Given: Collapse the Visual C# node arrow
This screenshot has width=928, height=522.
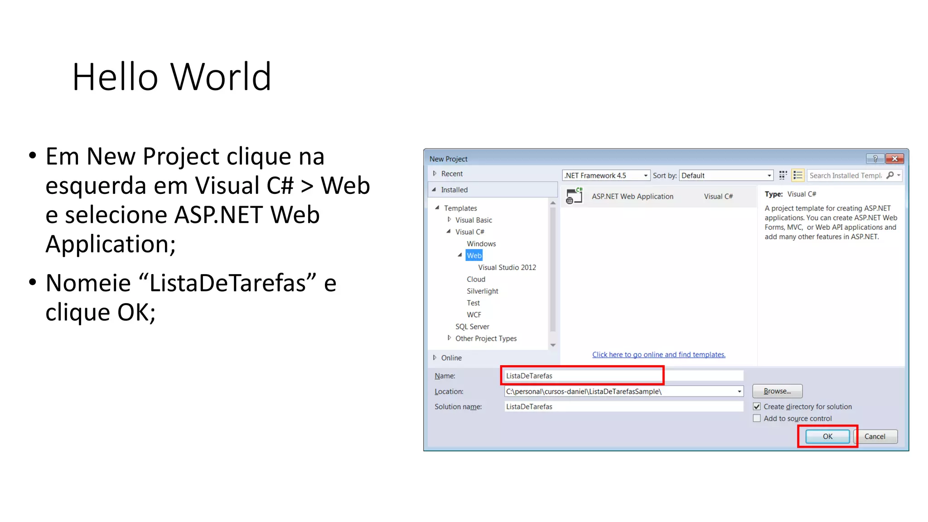Looking at the screenshot, I should (449, 231).
